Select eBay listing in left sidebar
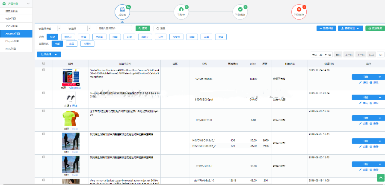Screen dimensions: 385x185 point(12,48)
